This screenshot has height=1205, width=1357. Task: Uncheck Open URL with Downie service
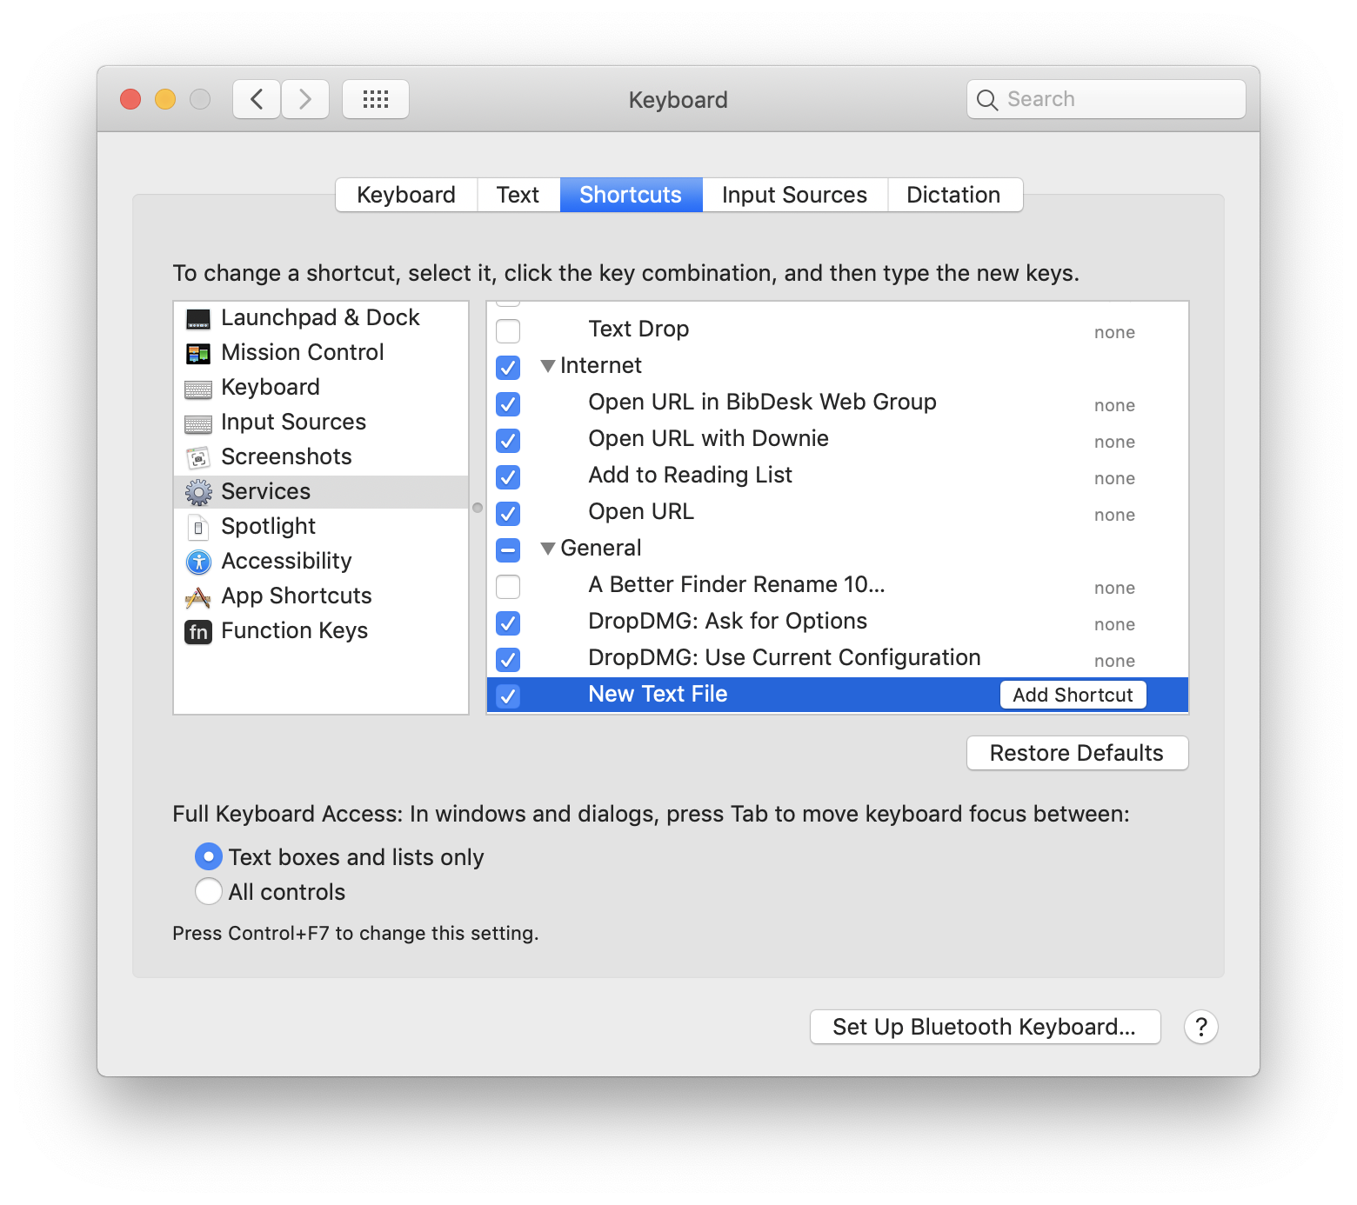coord(507,441)
